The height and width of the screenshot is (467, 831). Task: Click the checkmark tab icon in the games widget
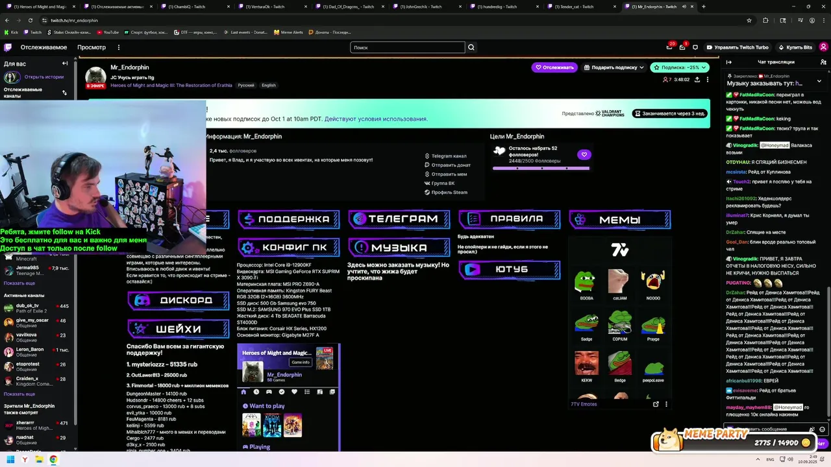tap(282, 392)
